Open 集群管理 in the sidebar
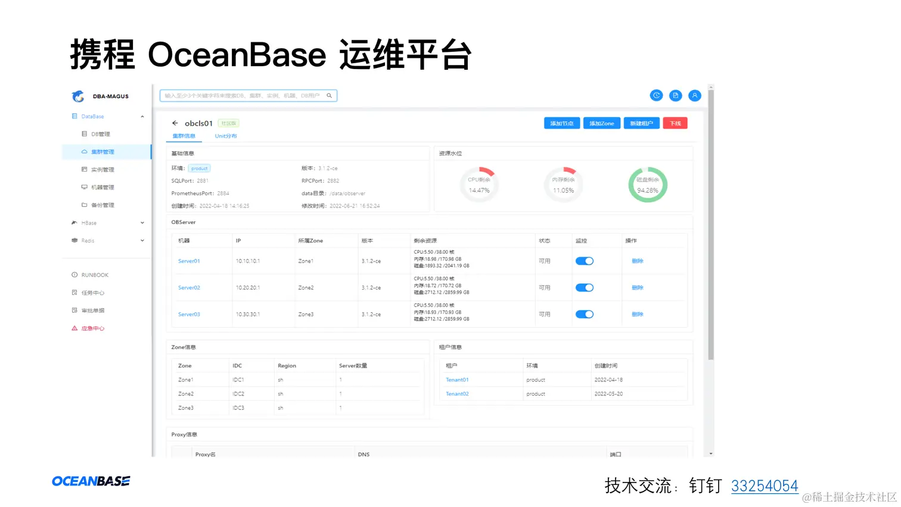This screenshot has width=901, height=507. [102, 152]
